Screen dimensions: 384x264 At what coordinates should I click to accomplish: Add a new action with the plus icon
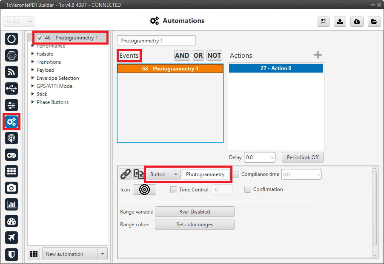[x=318, y=55]
